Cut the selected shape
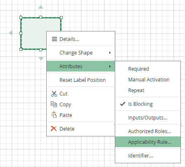Screen dimensions: 185x167 click(81, 94)
